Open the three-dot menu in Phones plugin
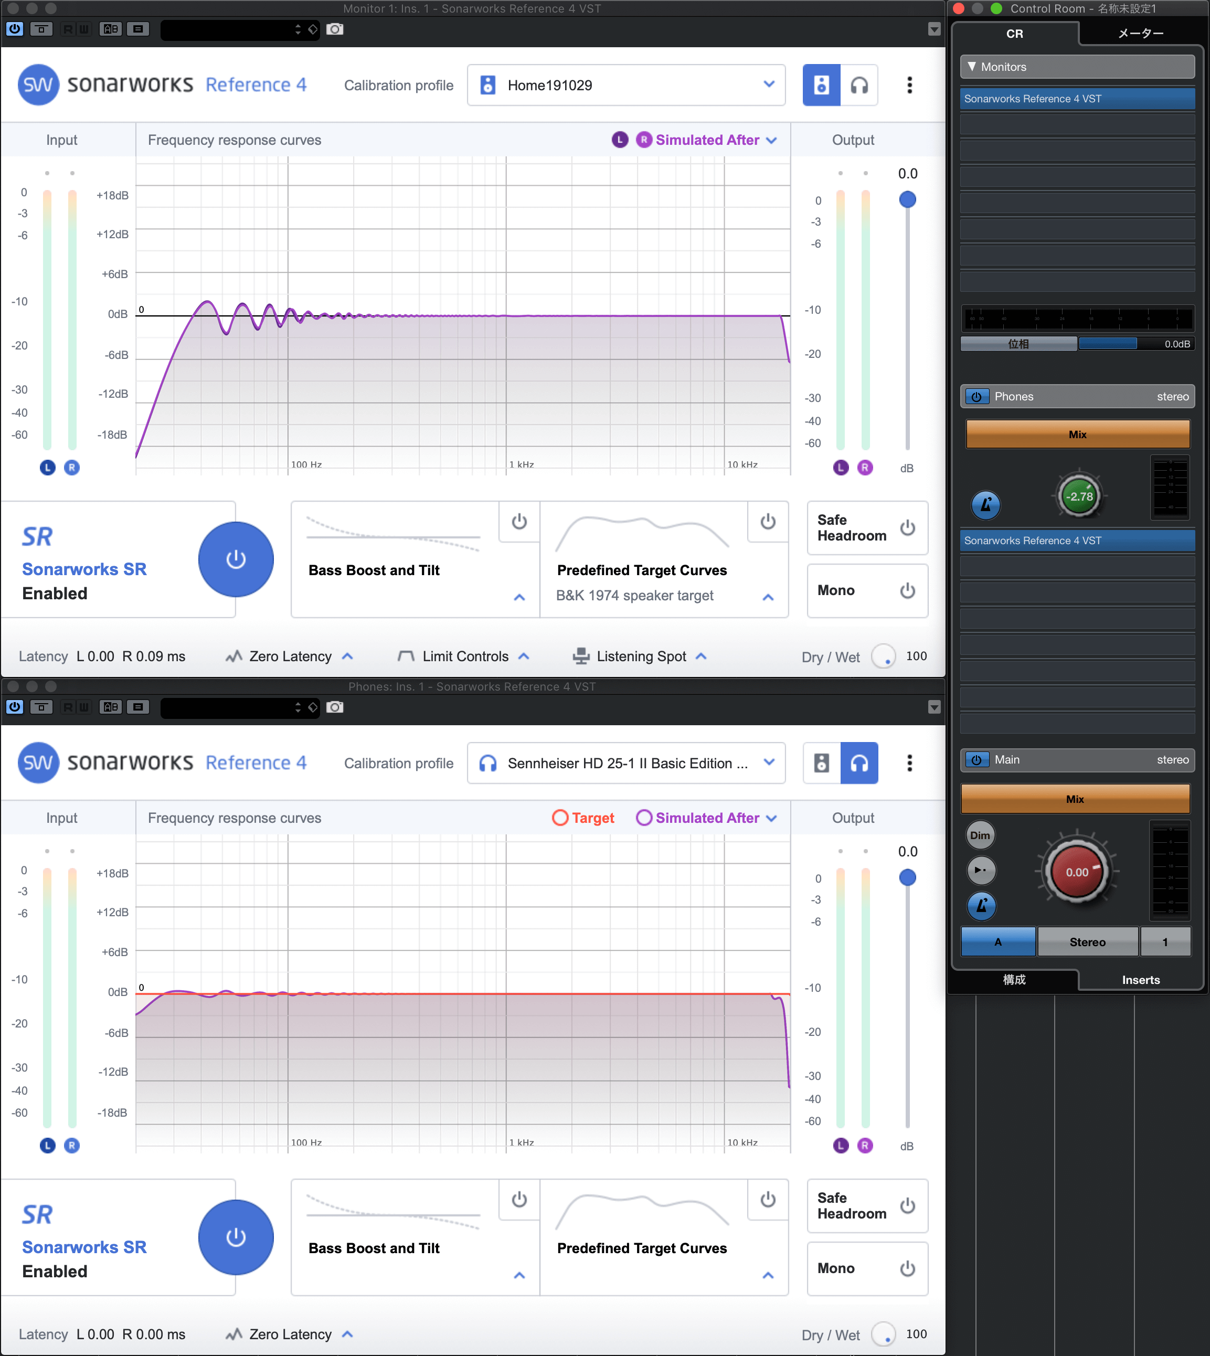This screenshot has width=1210, height=1356. tap(909, 763)
